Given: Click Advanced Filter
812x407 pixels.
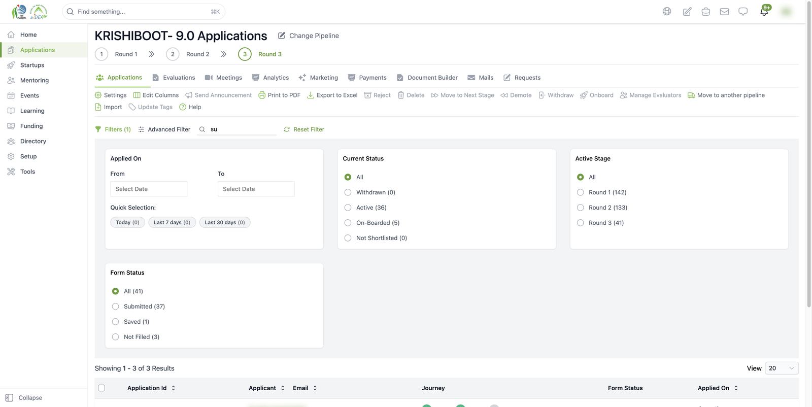Looking at the screenshot, I should (164, 129).
